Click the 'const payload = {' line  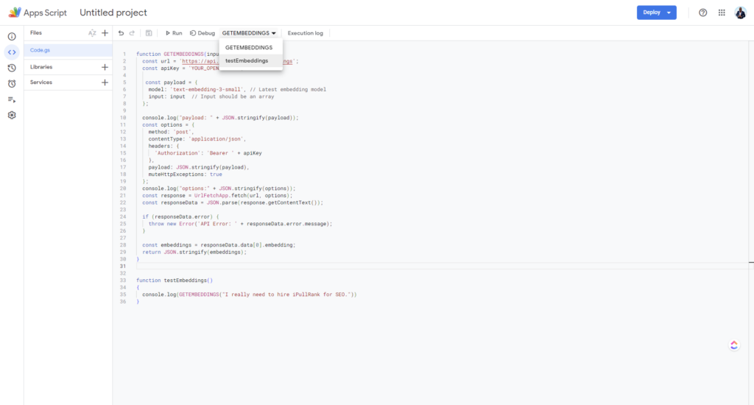171,82
